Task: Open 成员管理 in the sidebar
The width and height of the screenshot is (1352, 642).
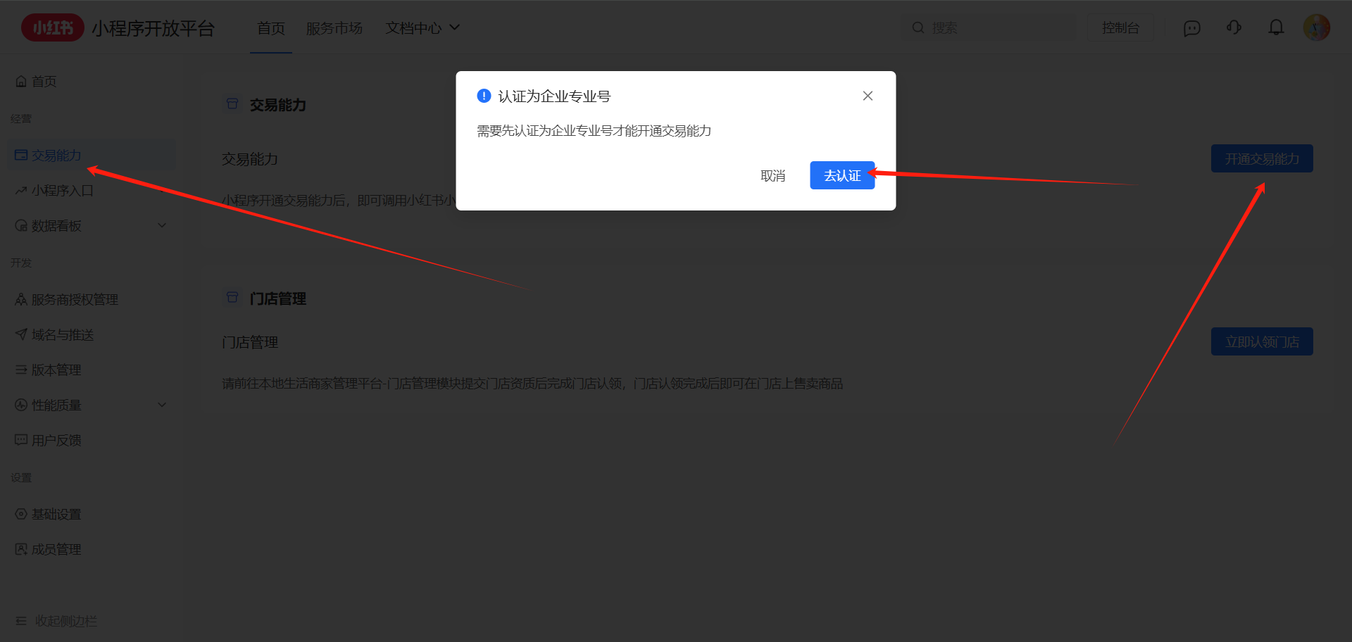Action: coord(56,550)
